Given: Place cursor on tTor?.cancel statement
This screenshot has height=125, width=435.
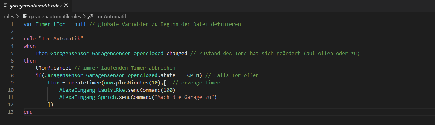Looking at the screenshot, I should pyautogui.click(x=53, y=68).
